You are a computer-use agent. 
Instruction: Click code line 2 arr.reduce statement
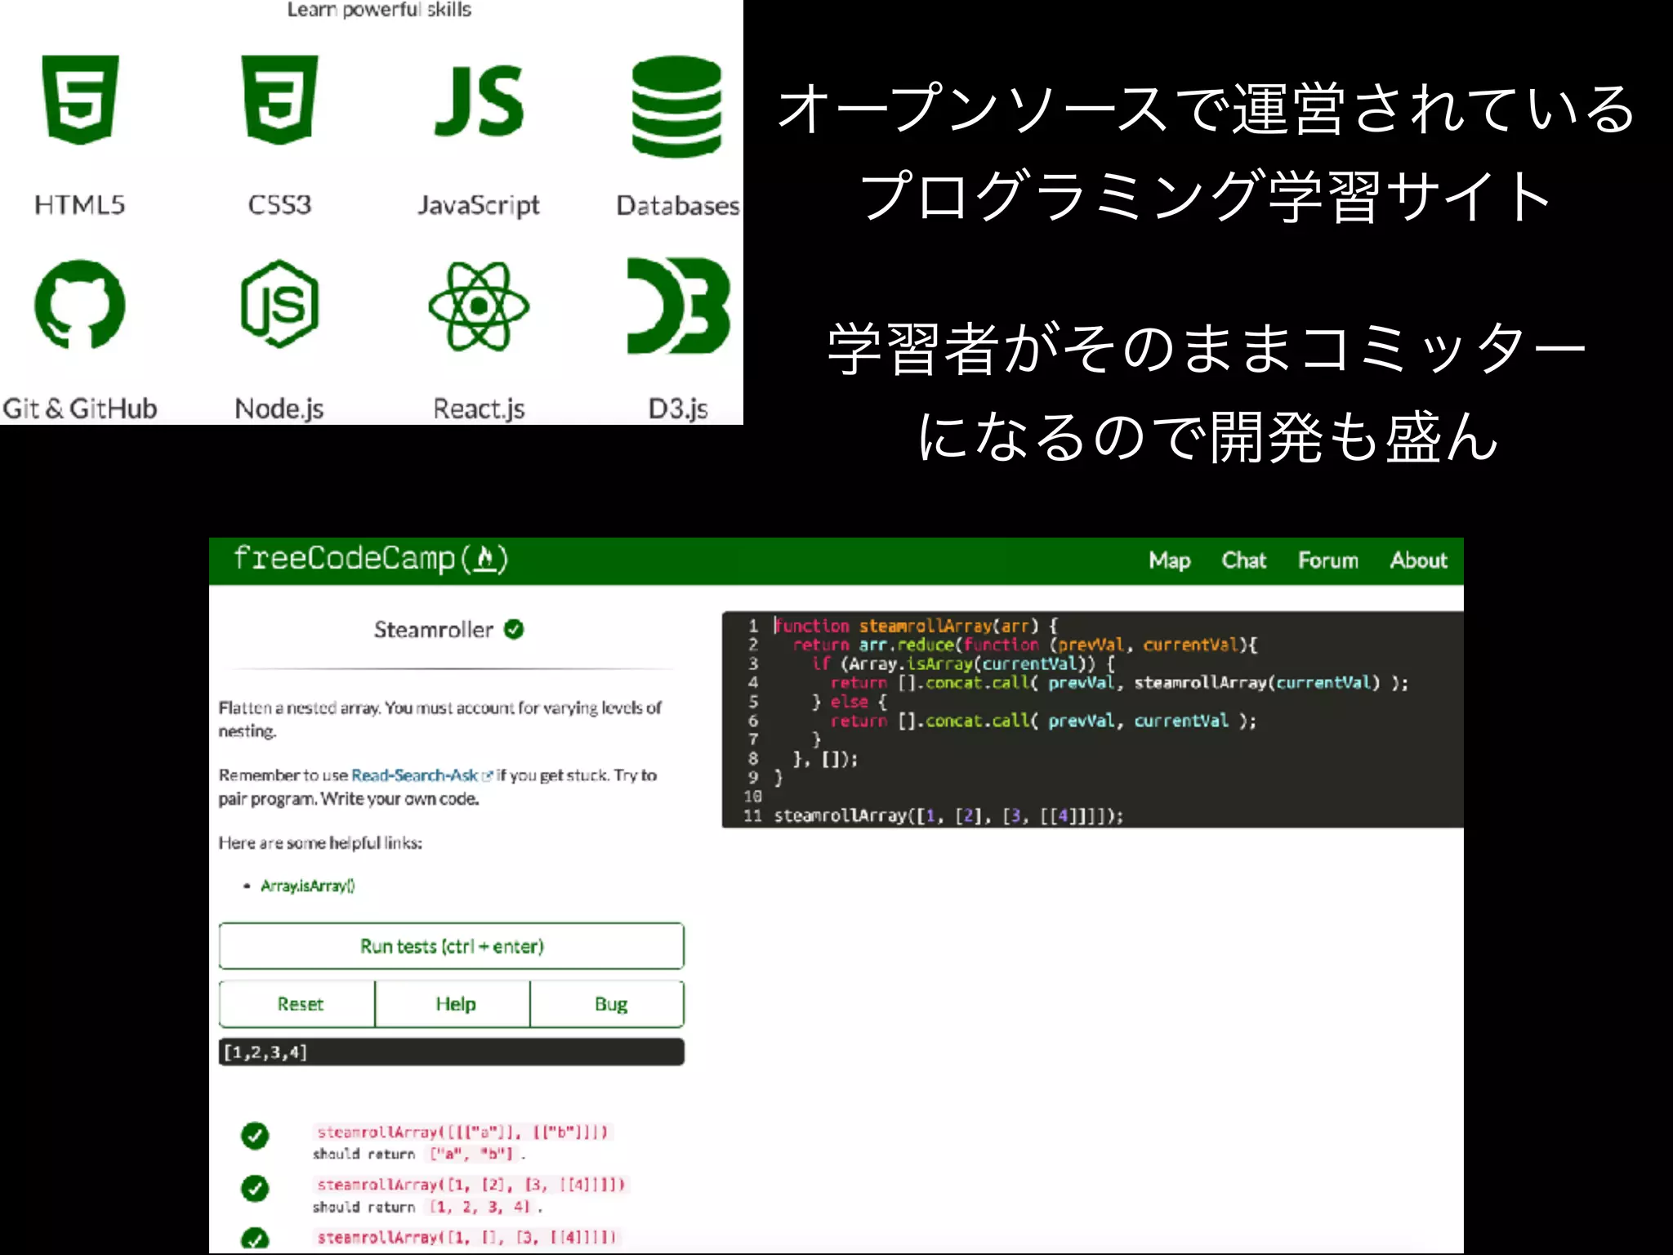point(1024,645)
